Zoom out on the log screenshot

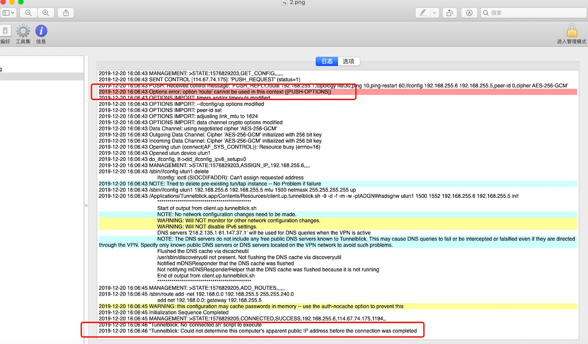coord(28,13)
